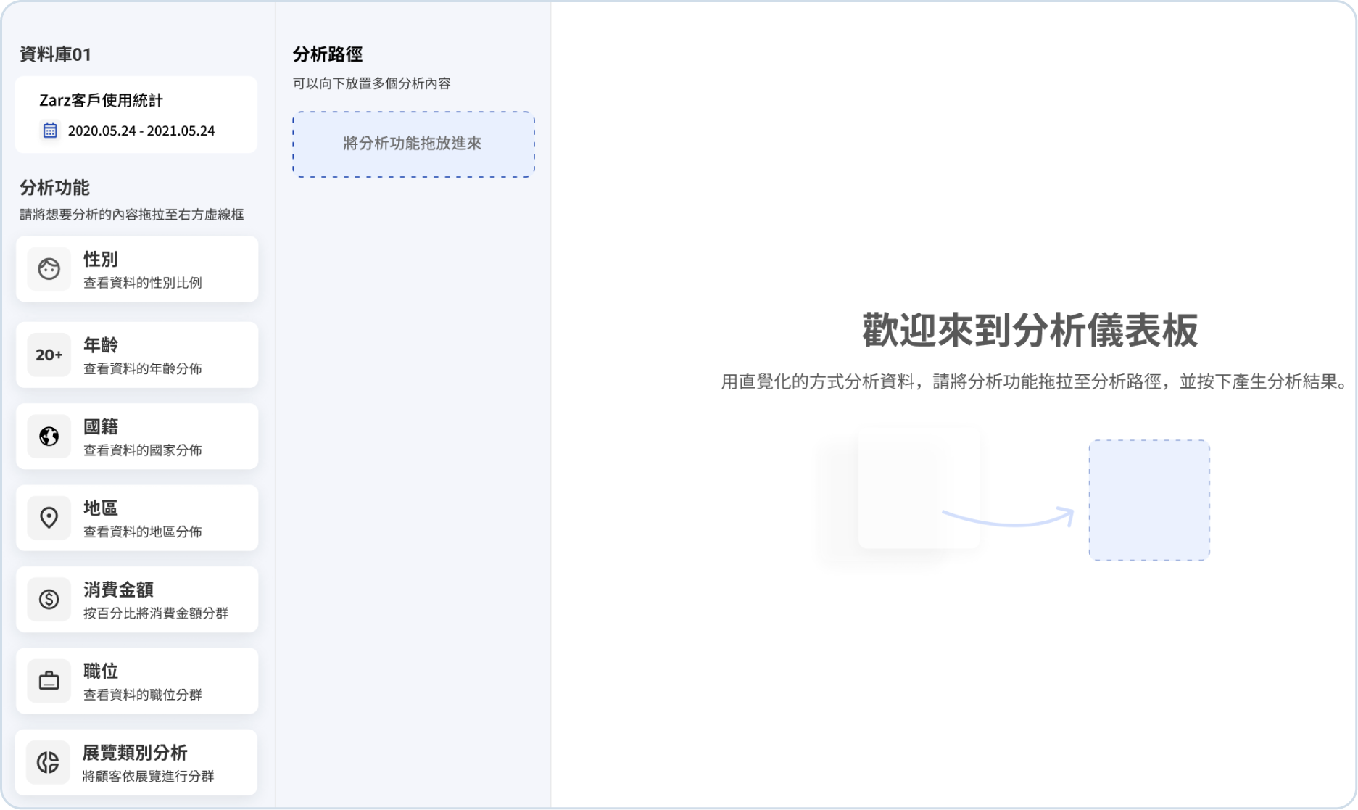
Task: Select the 消費金額 analysis card title
Action: click(118, 590)
